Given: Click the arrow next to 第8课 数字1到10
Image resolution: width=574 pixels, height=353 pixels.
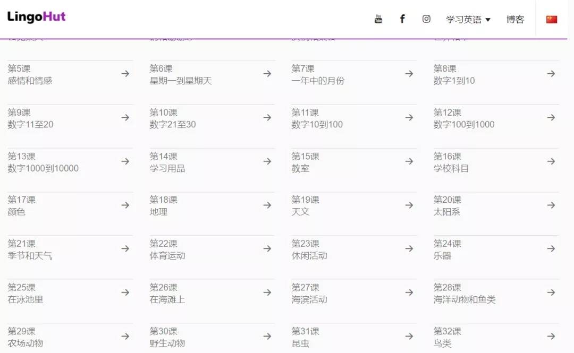Looking at the screenshot, I should pos(550,74).
